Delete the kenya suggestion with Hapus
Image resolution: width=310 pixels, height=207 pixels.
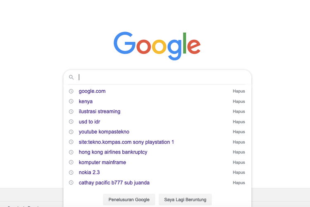pos(238,101)
